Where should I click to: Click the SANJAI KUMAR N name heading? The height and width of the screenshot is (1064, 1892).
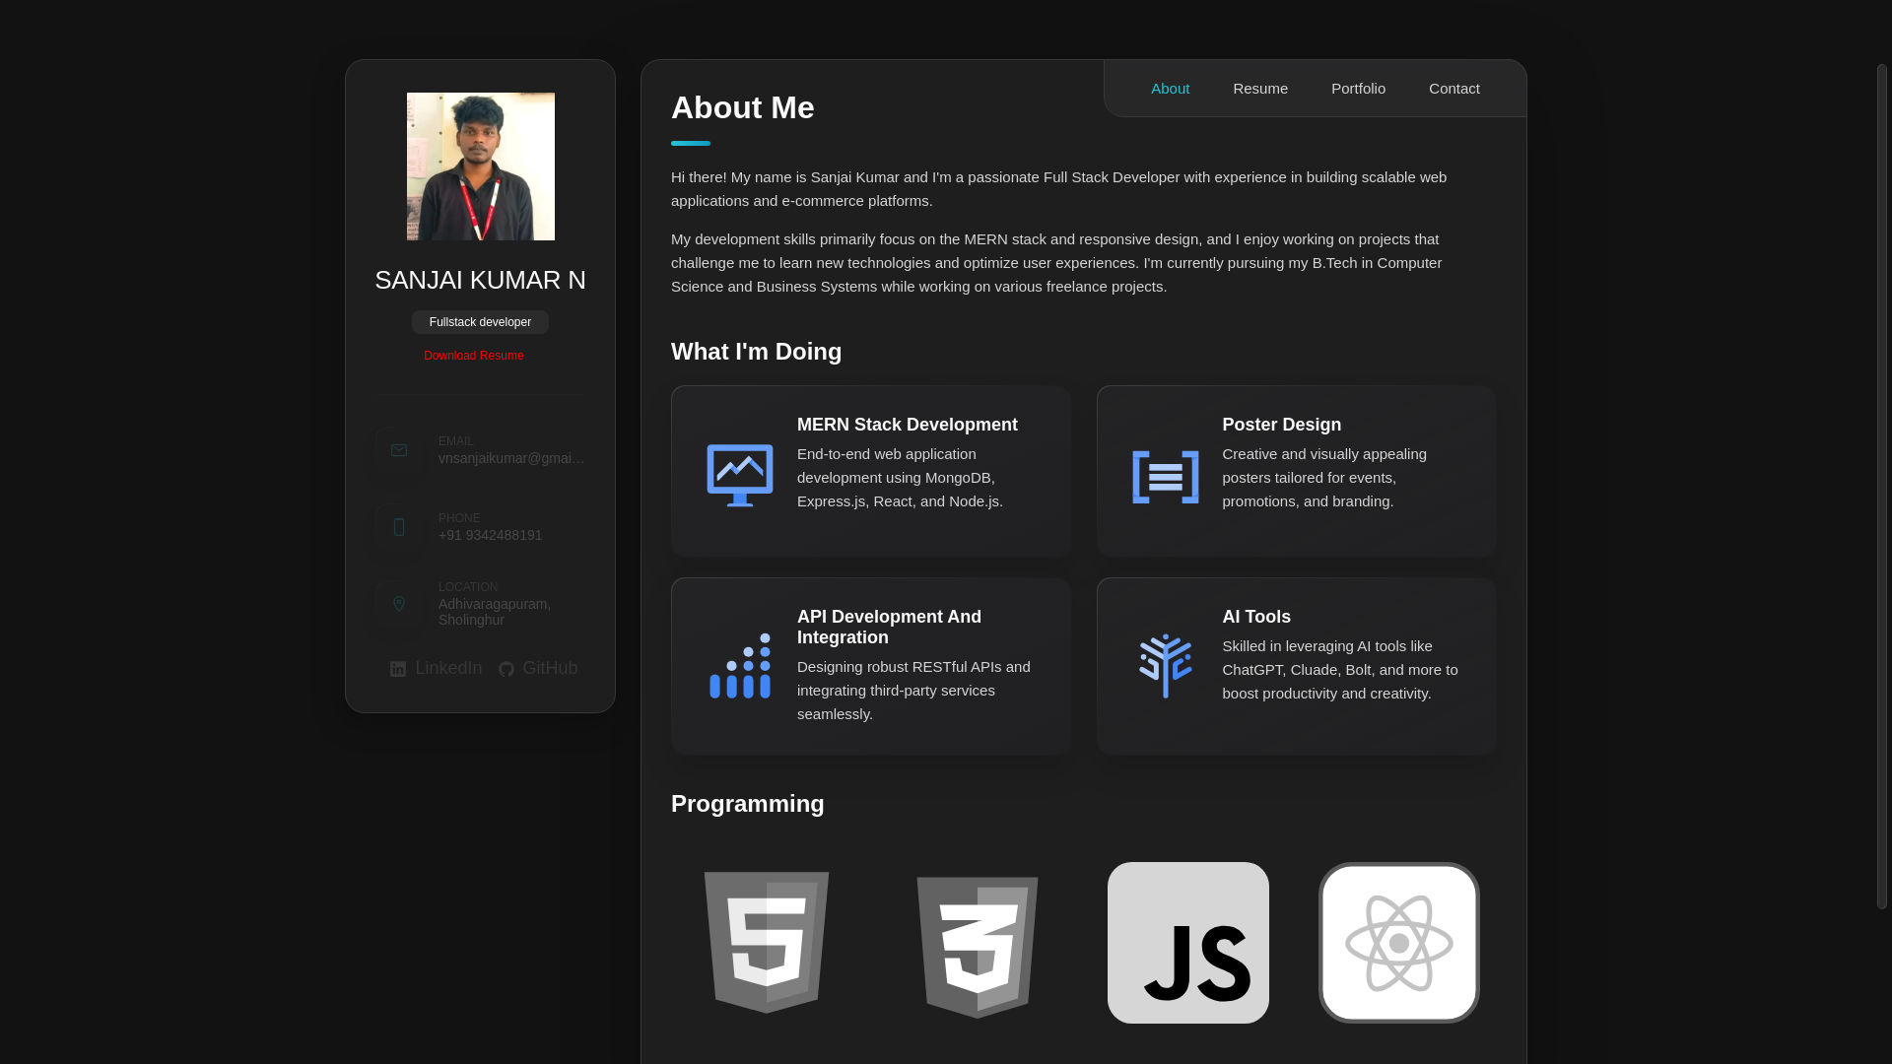coord(481,280)
